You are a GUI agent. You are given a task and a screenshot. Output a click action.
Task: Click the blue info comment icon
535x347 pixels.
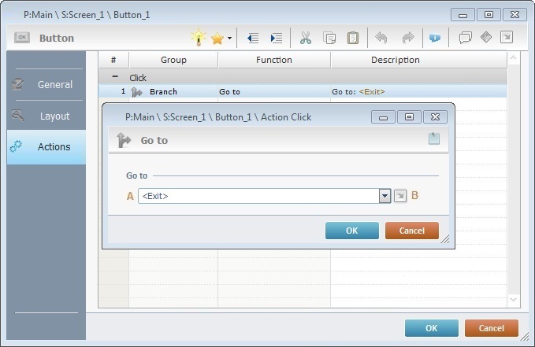point(434,38)
